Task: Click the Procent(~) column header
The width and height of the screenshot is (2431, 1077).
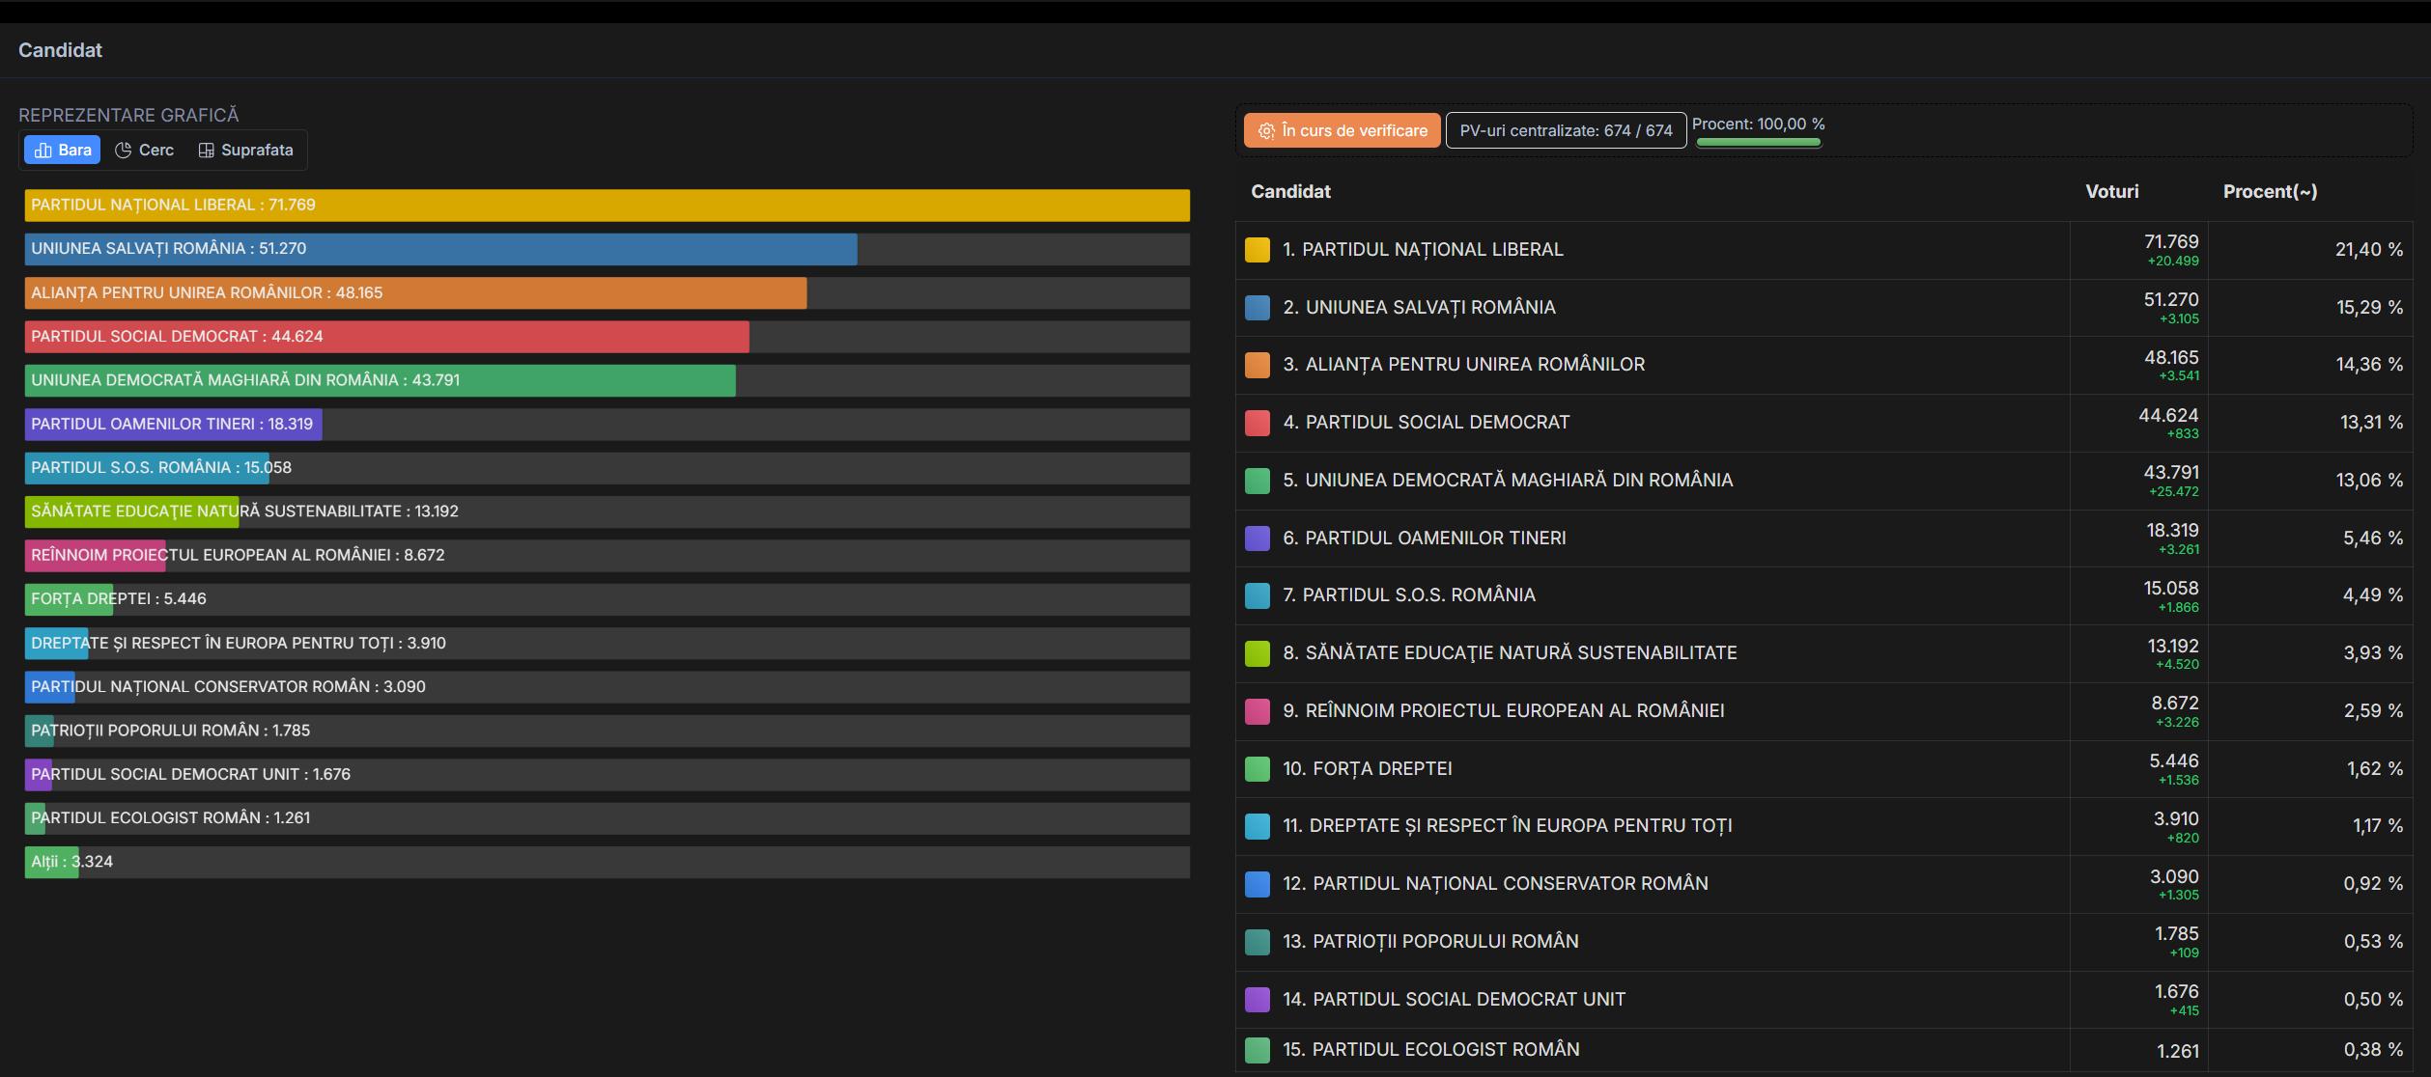Action: pyautogui.click(x=2269, y=192)
